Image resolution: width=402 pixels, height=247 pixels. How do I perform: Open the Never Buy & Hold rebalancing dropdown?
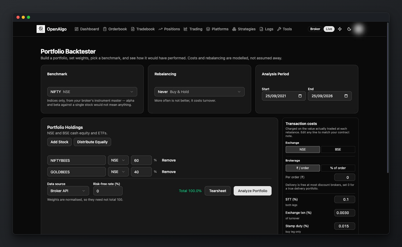[x=199, y=92]
